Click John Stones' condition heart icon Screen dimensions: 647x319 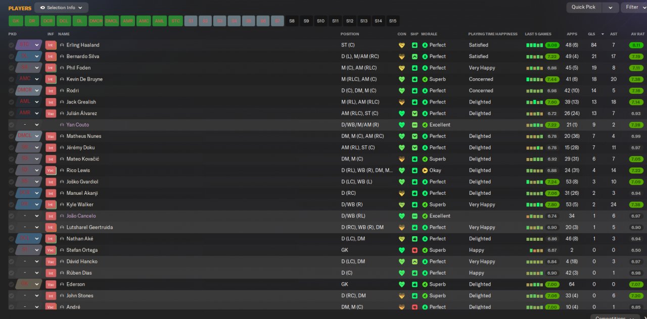[402, 296]
